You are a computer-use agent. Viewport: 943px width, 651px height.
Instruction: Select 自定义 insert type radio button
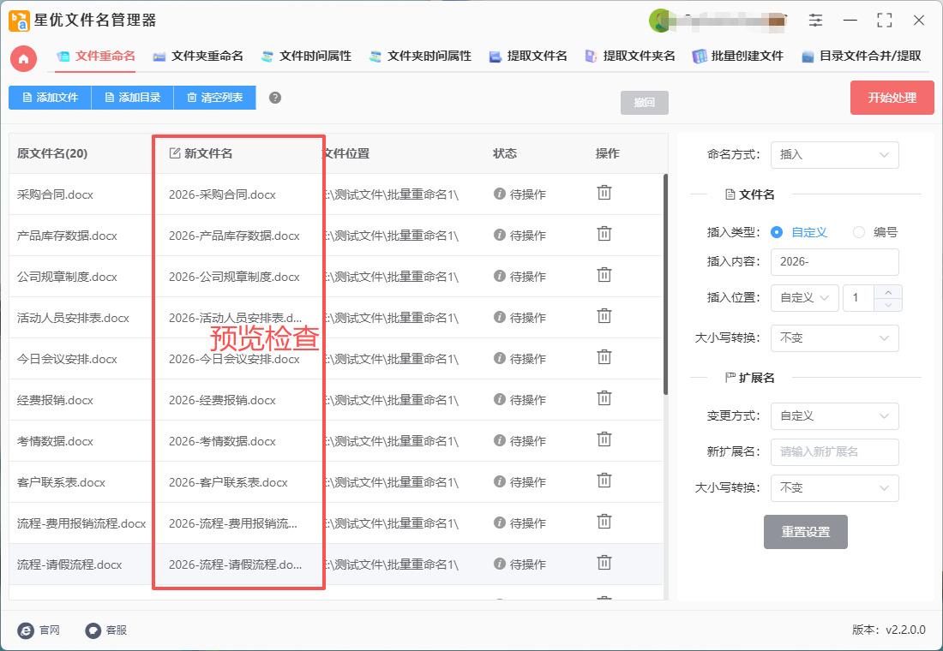click(777, 232)
